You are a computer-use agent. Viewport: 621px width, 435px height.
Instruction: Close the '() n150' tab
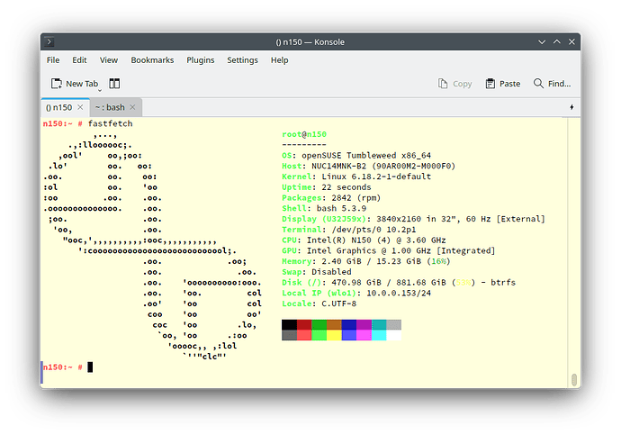[x=80, y=107]
